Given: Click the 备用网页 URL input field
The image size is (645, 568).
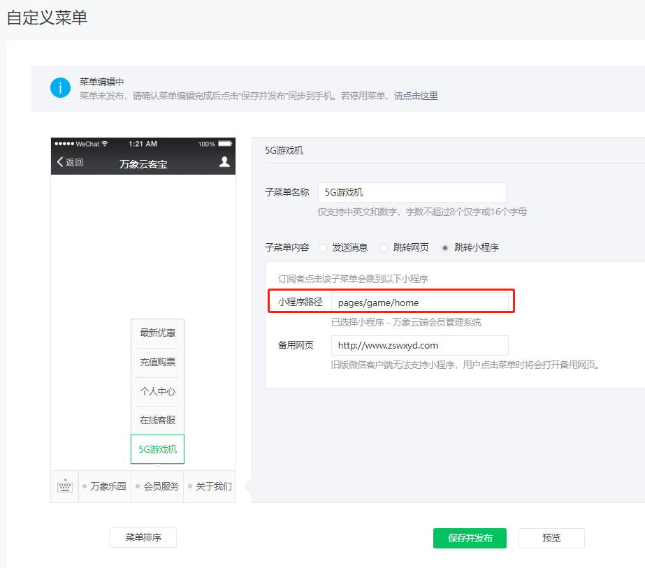Looking at the screenshot, I should click(419, 346).
